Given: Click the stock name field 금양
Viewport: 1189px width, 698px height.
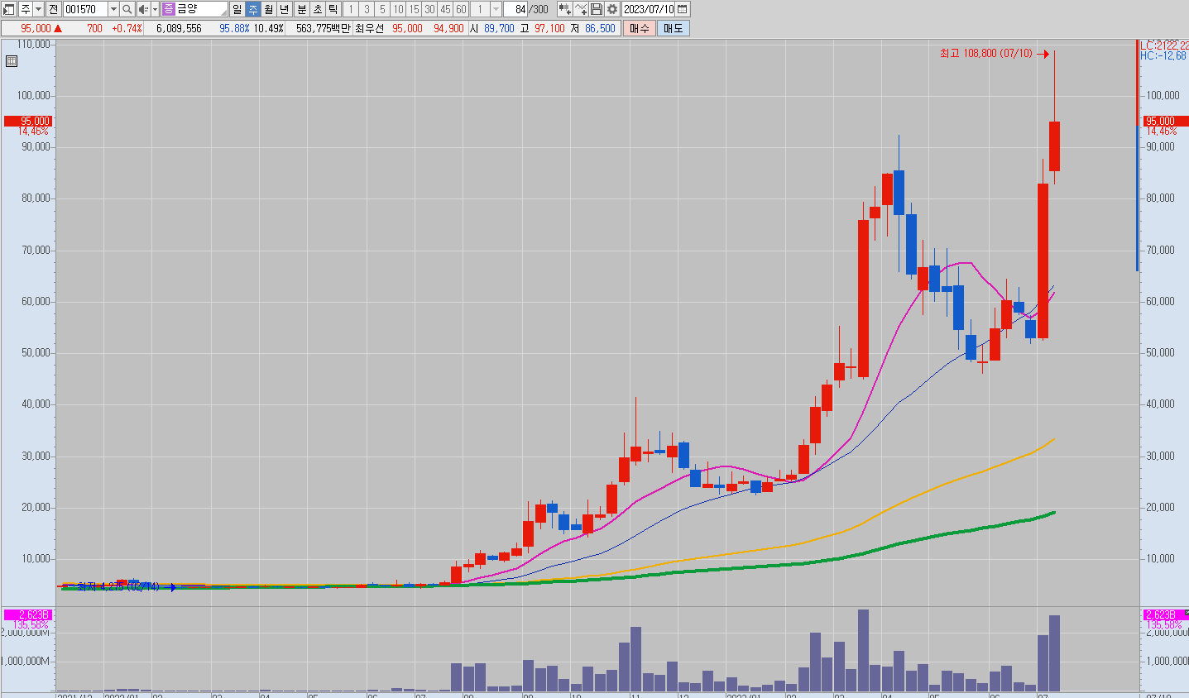Looking at the screenshot, I should click(x=201, y=9).
